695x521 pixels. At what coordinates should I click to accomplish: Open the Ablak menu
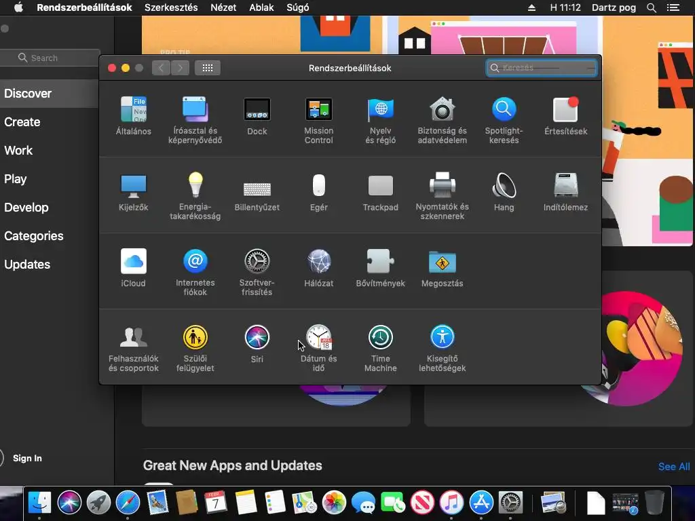[x=261, y=7]
